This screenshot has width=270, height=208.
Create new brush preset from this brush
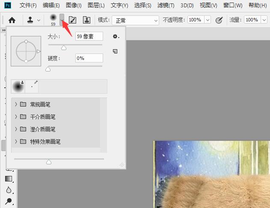(x=115, y=51)
